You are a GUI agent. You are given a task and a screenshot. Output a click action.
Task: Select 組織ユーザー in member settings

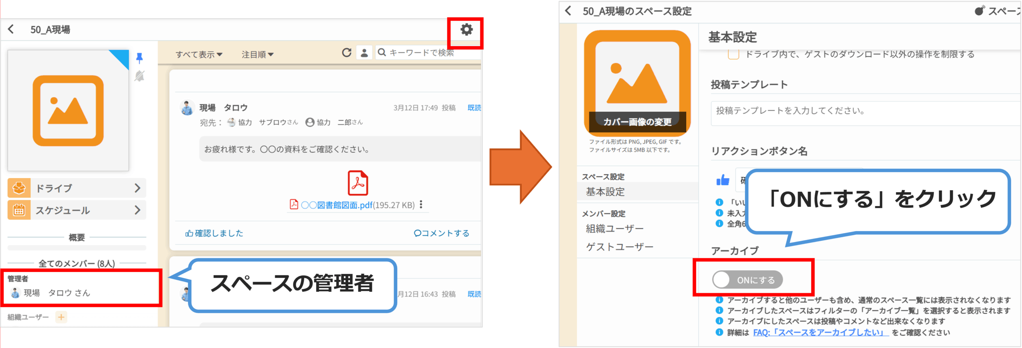click(x=614, y=228)
